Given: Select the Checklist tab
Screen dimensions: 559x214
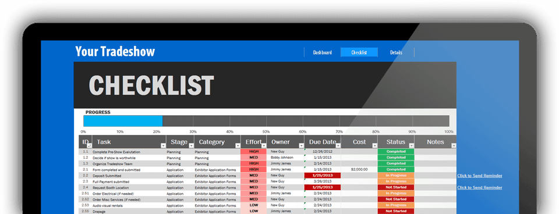Looking at the screenshot, I should click(359, 52).
